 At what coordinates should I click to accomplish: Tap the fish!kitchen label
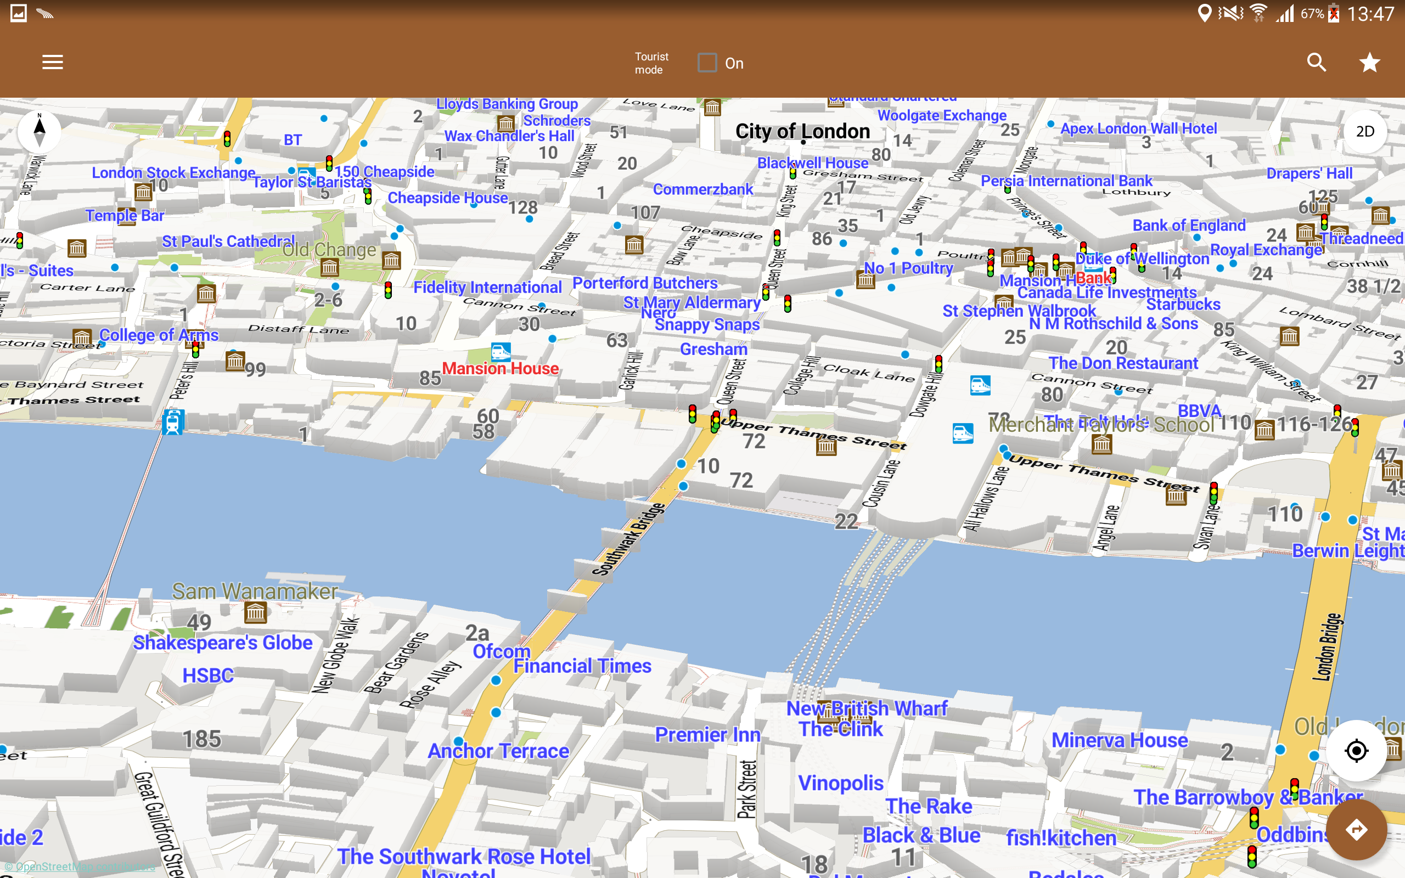pyautogui.click(x=1060, y=838)
